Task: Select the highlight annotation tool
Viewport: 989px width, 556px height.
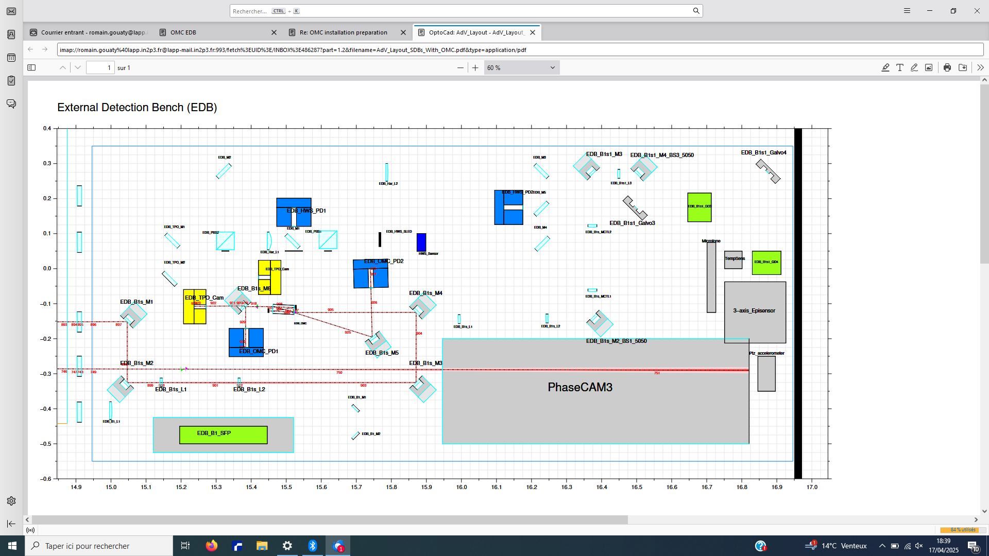Action: click(x=885, y=67)
